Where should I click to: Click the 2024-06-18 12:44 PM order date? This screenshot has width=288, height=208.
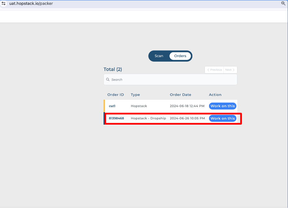pos(187,106)
